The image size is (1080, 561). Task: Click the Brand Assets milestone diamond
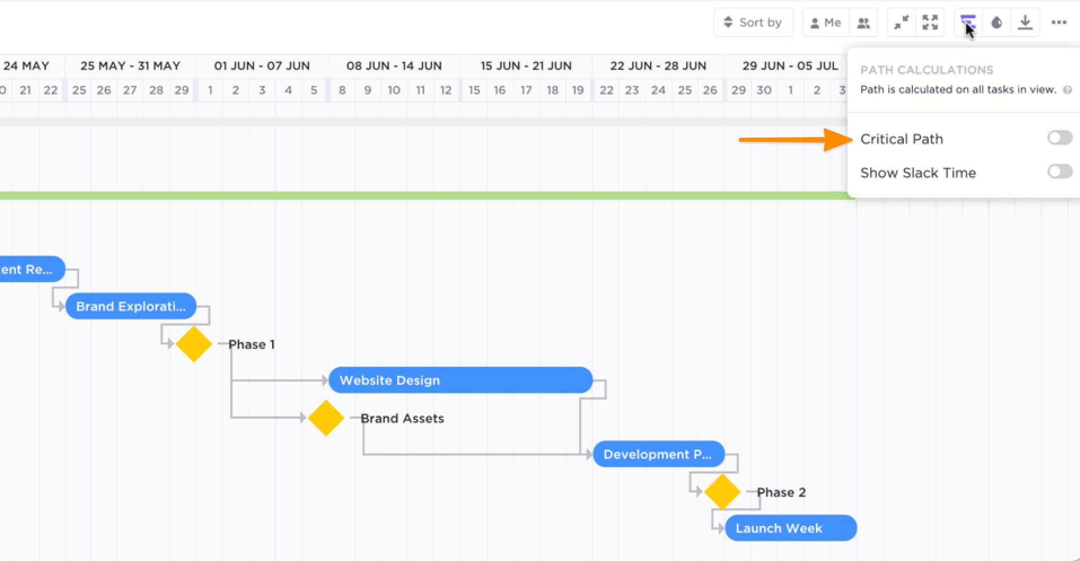click(326, 418)
